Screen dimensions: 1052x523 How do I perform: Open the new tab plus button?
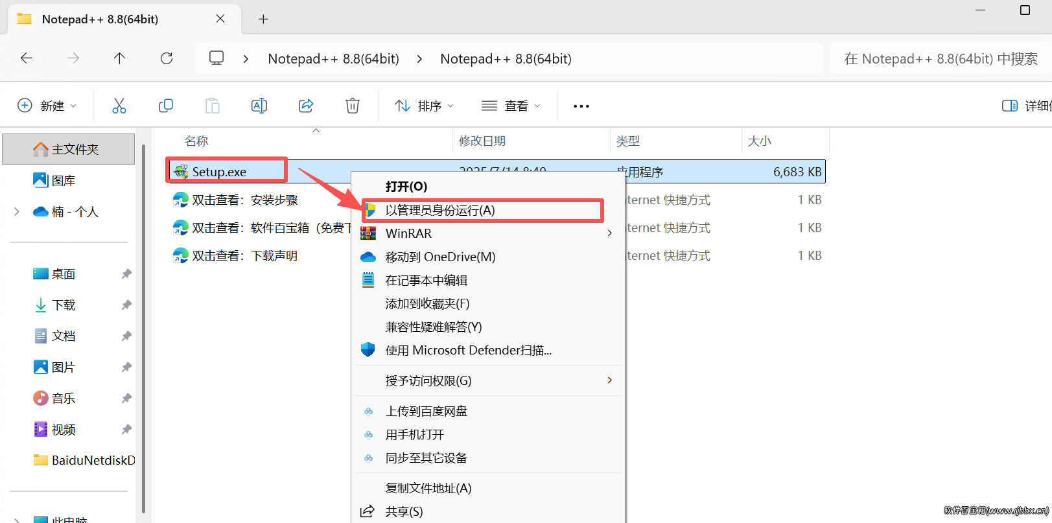click(263, 19)
